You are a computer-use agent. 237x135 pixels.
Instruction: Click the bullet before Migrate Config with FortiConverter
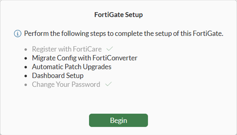pos(26,58)
